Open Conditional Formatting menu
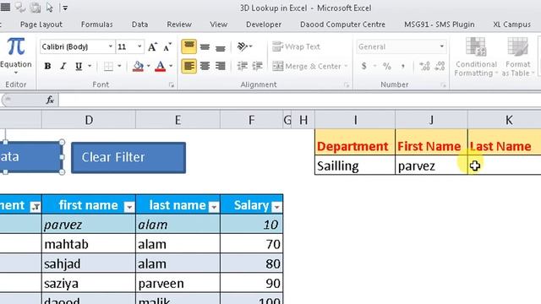Viewport: 541px width, 304px height. [476, 57]
